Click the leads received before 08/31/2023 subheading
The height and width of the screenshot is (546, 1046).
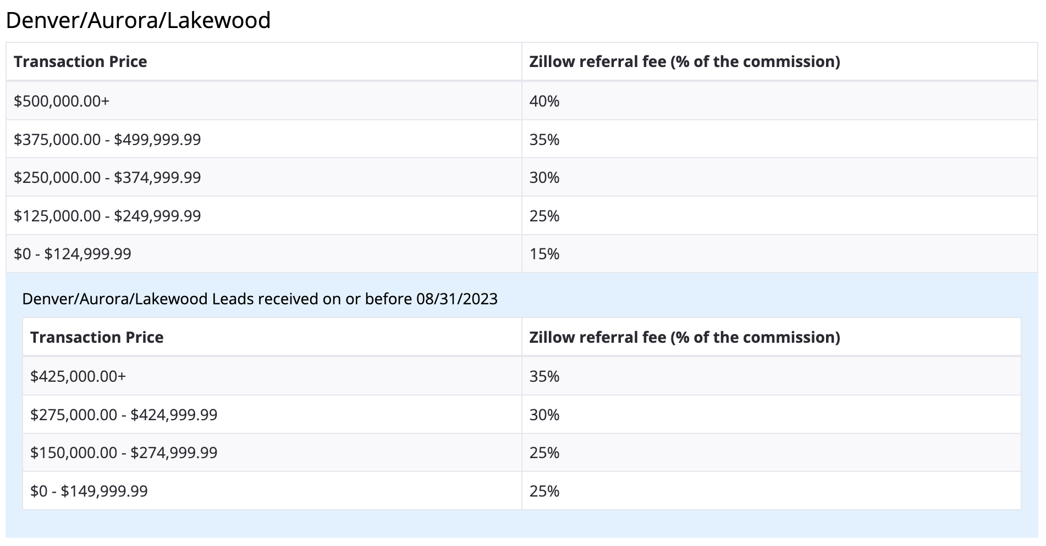point(260,299)
